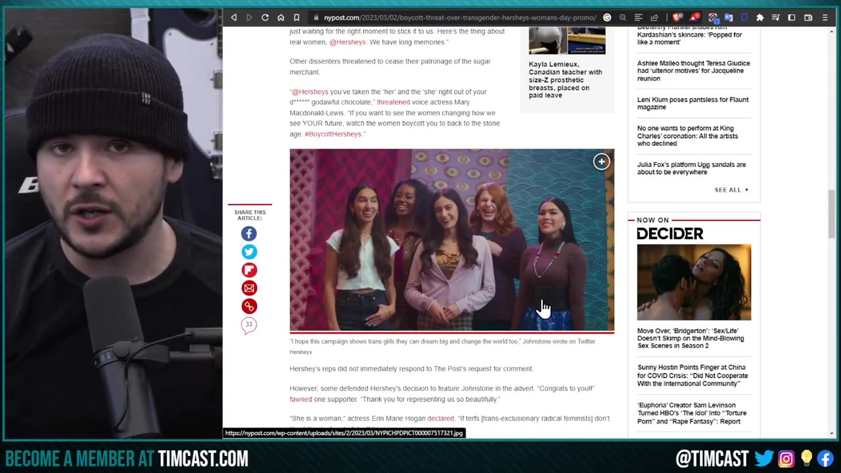
Task: Click the photo caption quoting Johnstone
Action: 443,342
